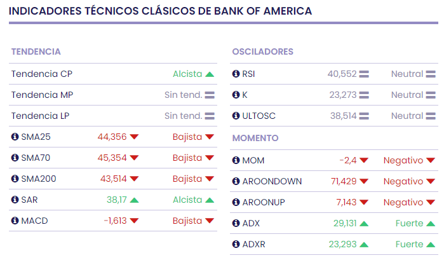This screenshot has height=260, width=444.
Task: Click the info icon beside SMA25
Action: [15, 137]
